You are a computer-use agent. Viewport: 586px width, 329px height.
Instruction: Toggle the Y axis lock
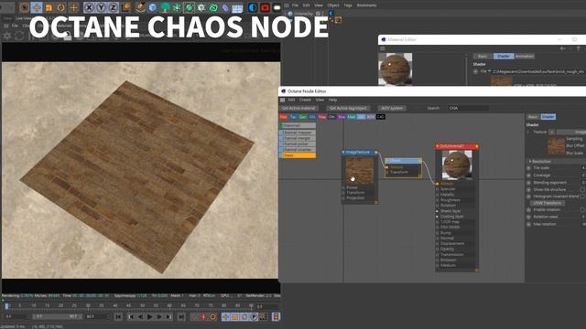point(101,7)
